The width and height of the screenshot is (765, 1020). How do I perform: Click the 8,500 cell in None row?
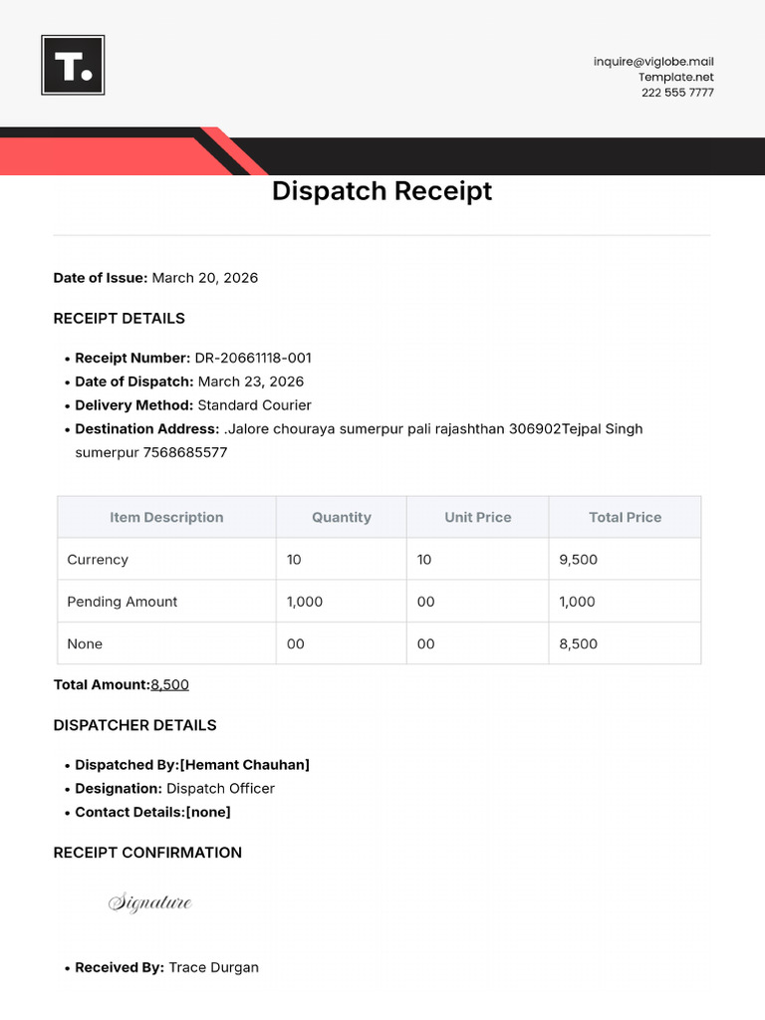point(626,644)
